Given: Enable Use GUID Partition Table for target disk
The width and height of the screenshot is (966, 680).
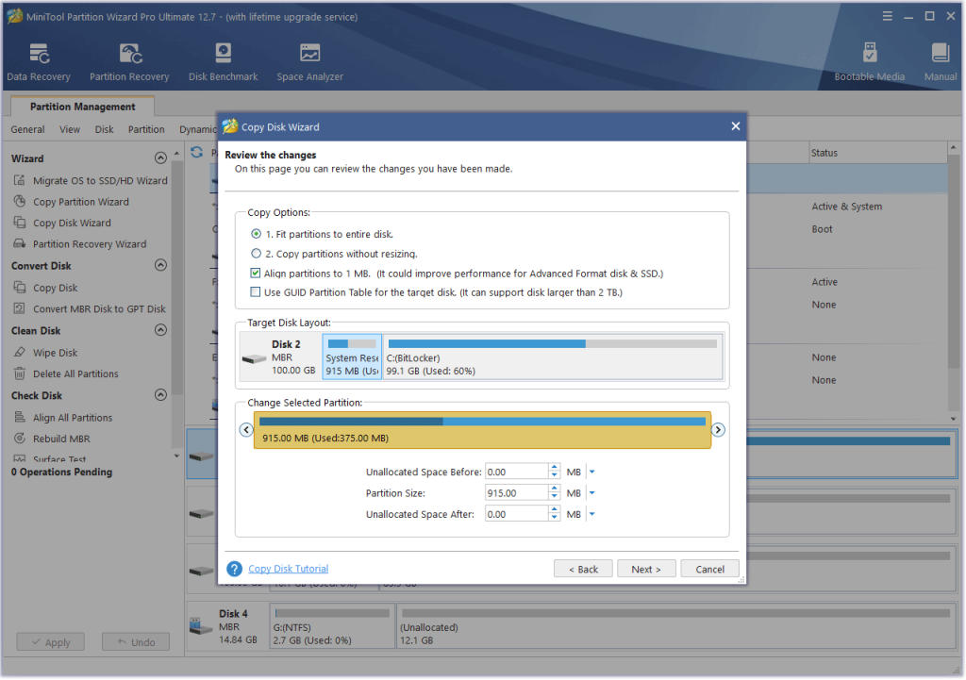Looking at the screenshot, I should [255, 291].
